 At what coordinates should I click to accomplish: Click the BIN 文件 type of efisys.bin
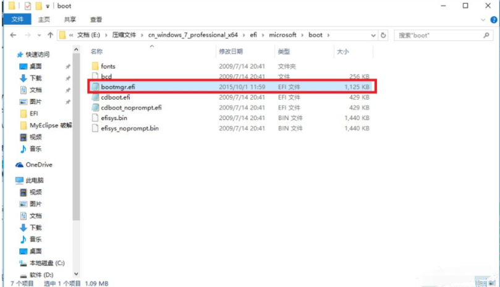(x=290, y=118)
